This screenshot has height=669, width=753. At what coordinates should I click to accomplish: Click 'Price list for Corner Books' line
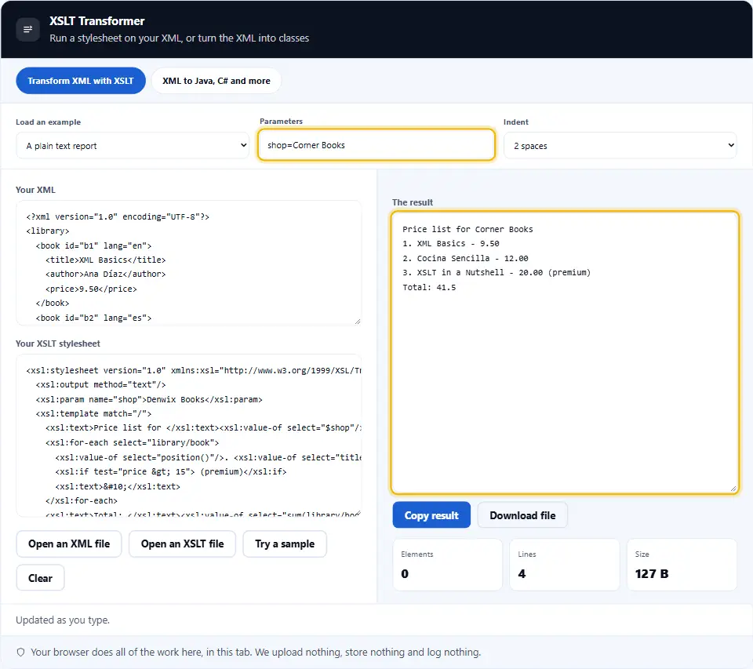tap(467, 229)
